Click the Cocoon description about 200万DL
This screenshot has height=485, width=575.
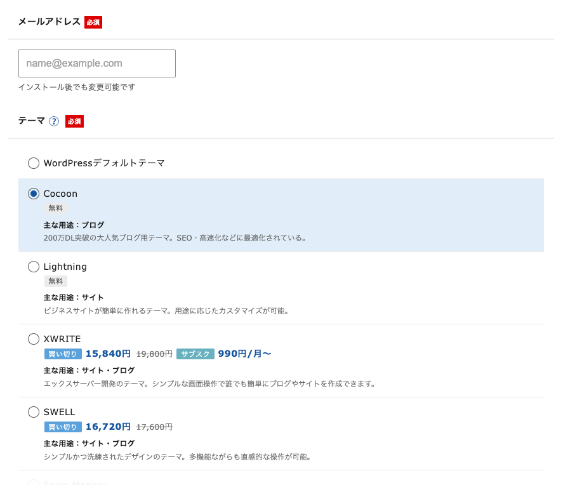[x=175, y=238]
